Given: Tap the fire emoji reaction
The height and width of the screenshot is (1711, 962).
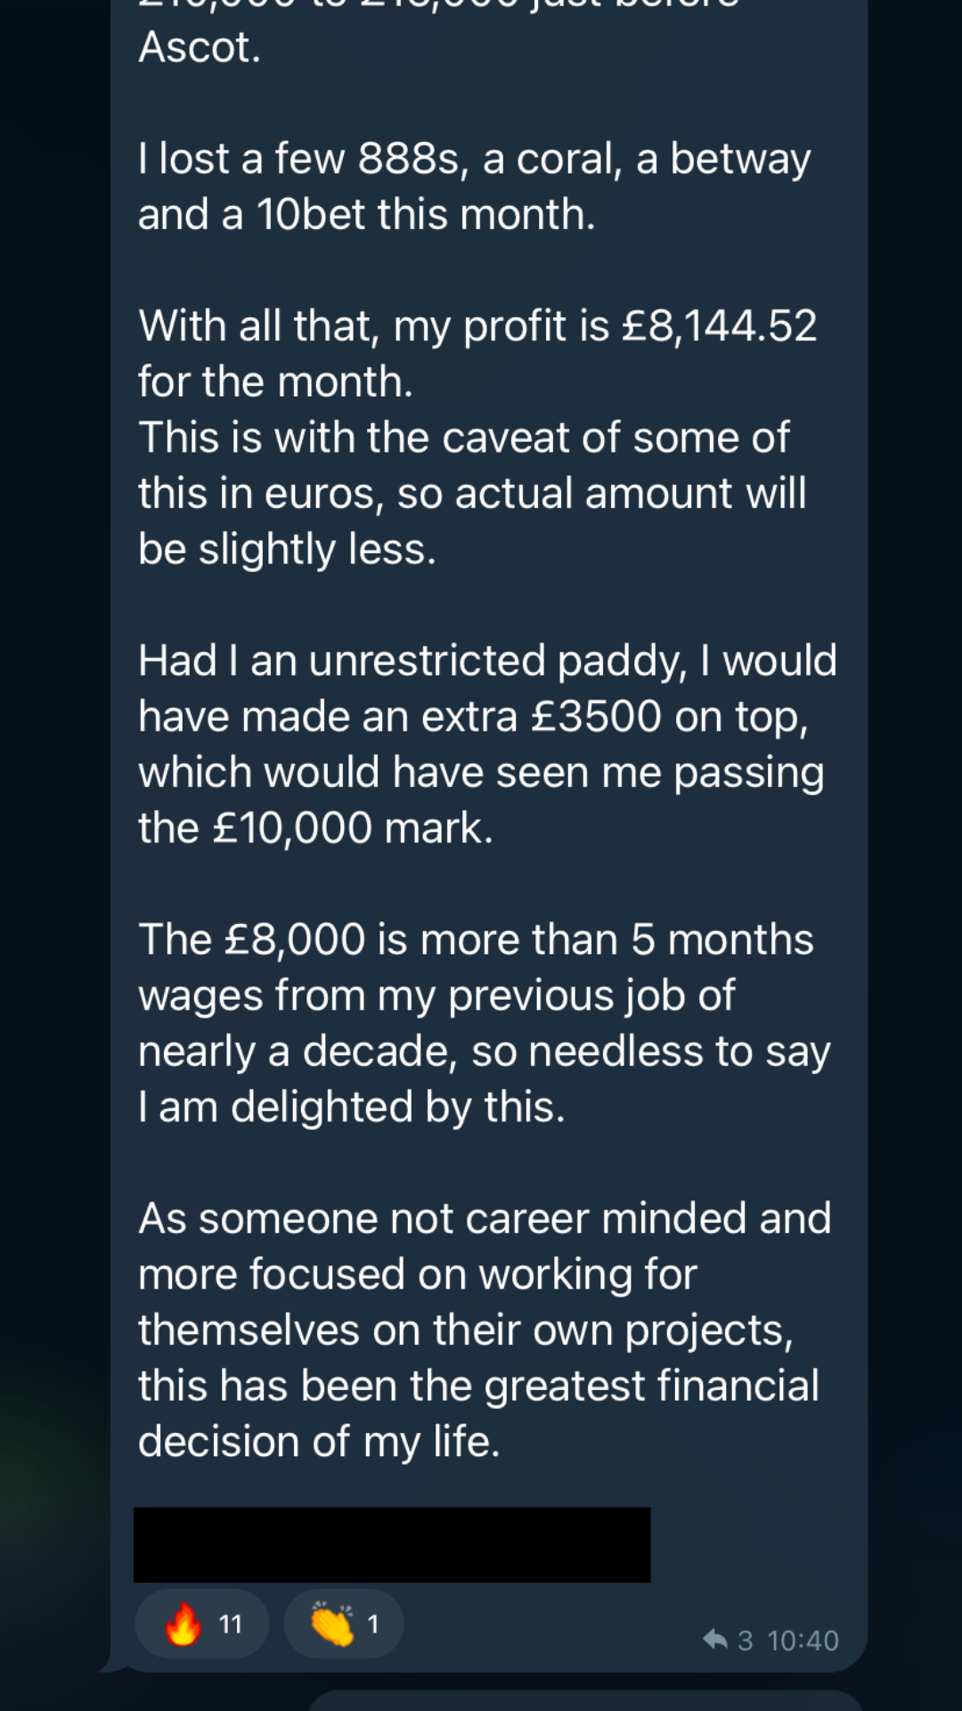Looking at the screenshot, I should [x=183, y=1624].
